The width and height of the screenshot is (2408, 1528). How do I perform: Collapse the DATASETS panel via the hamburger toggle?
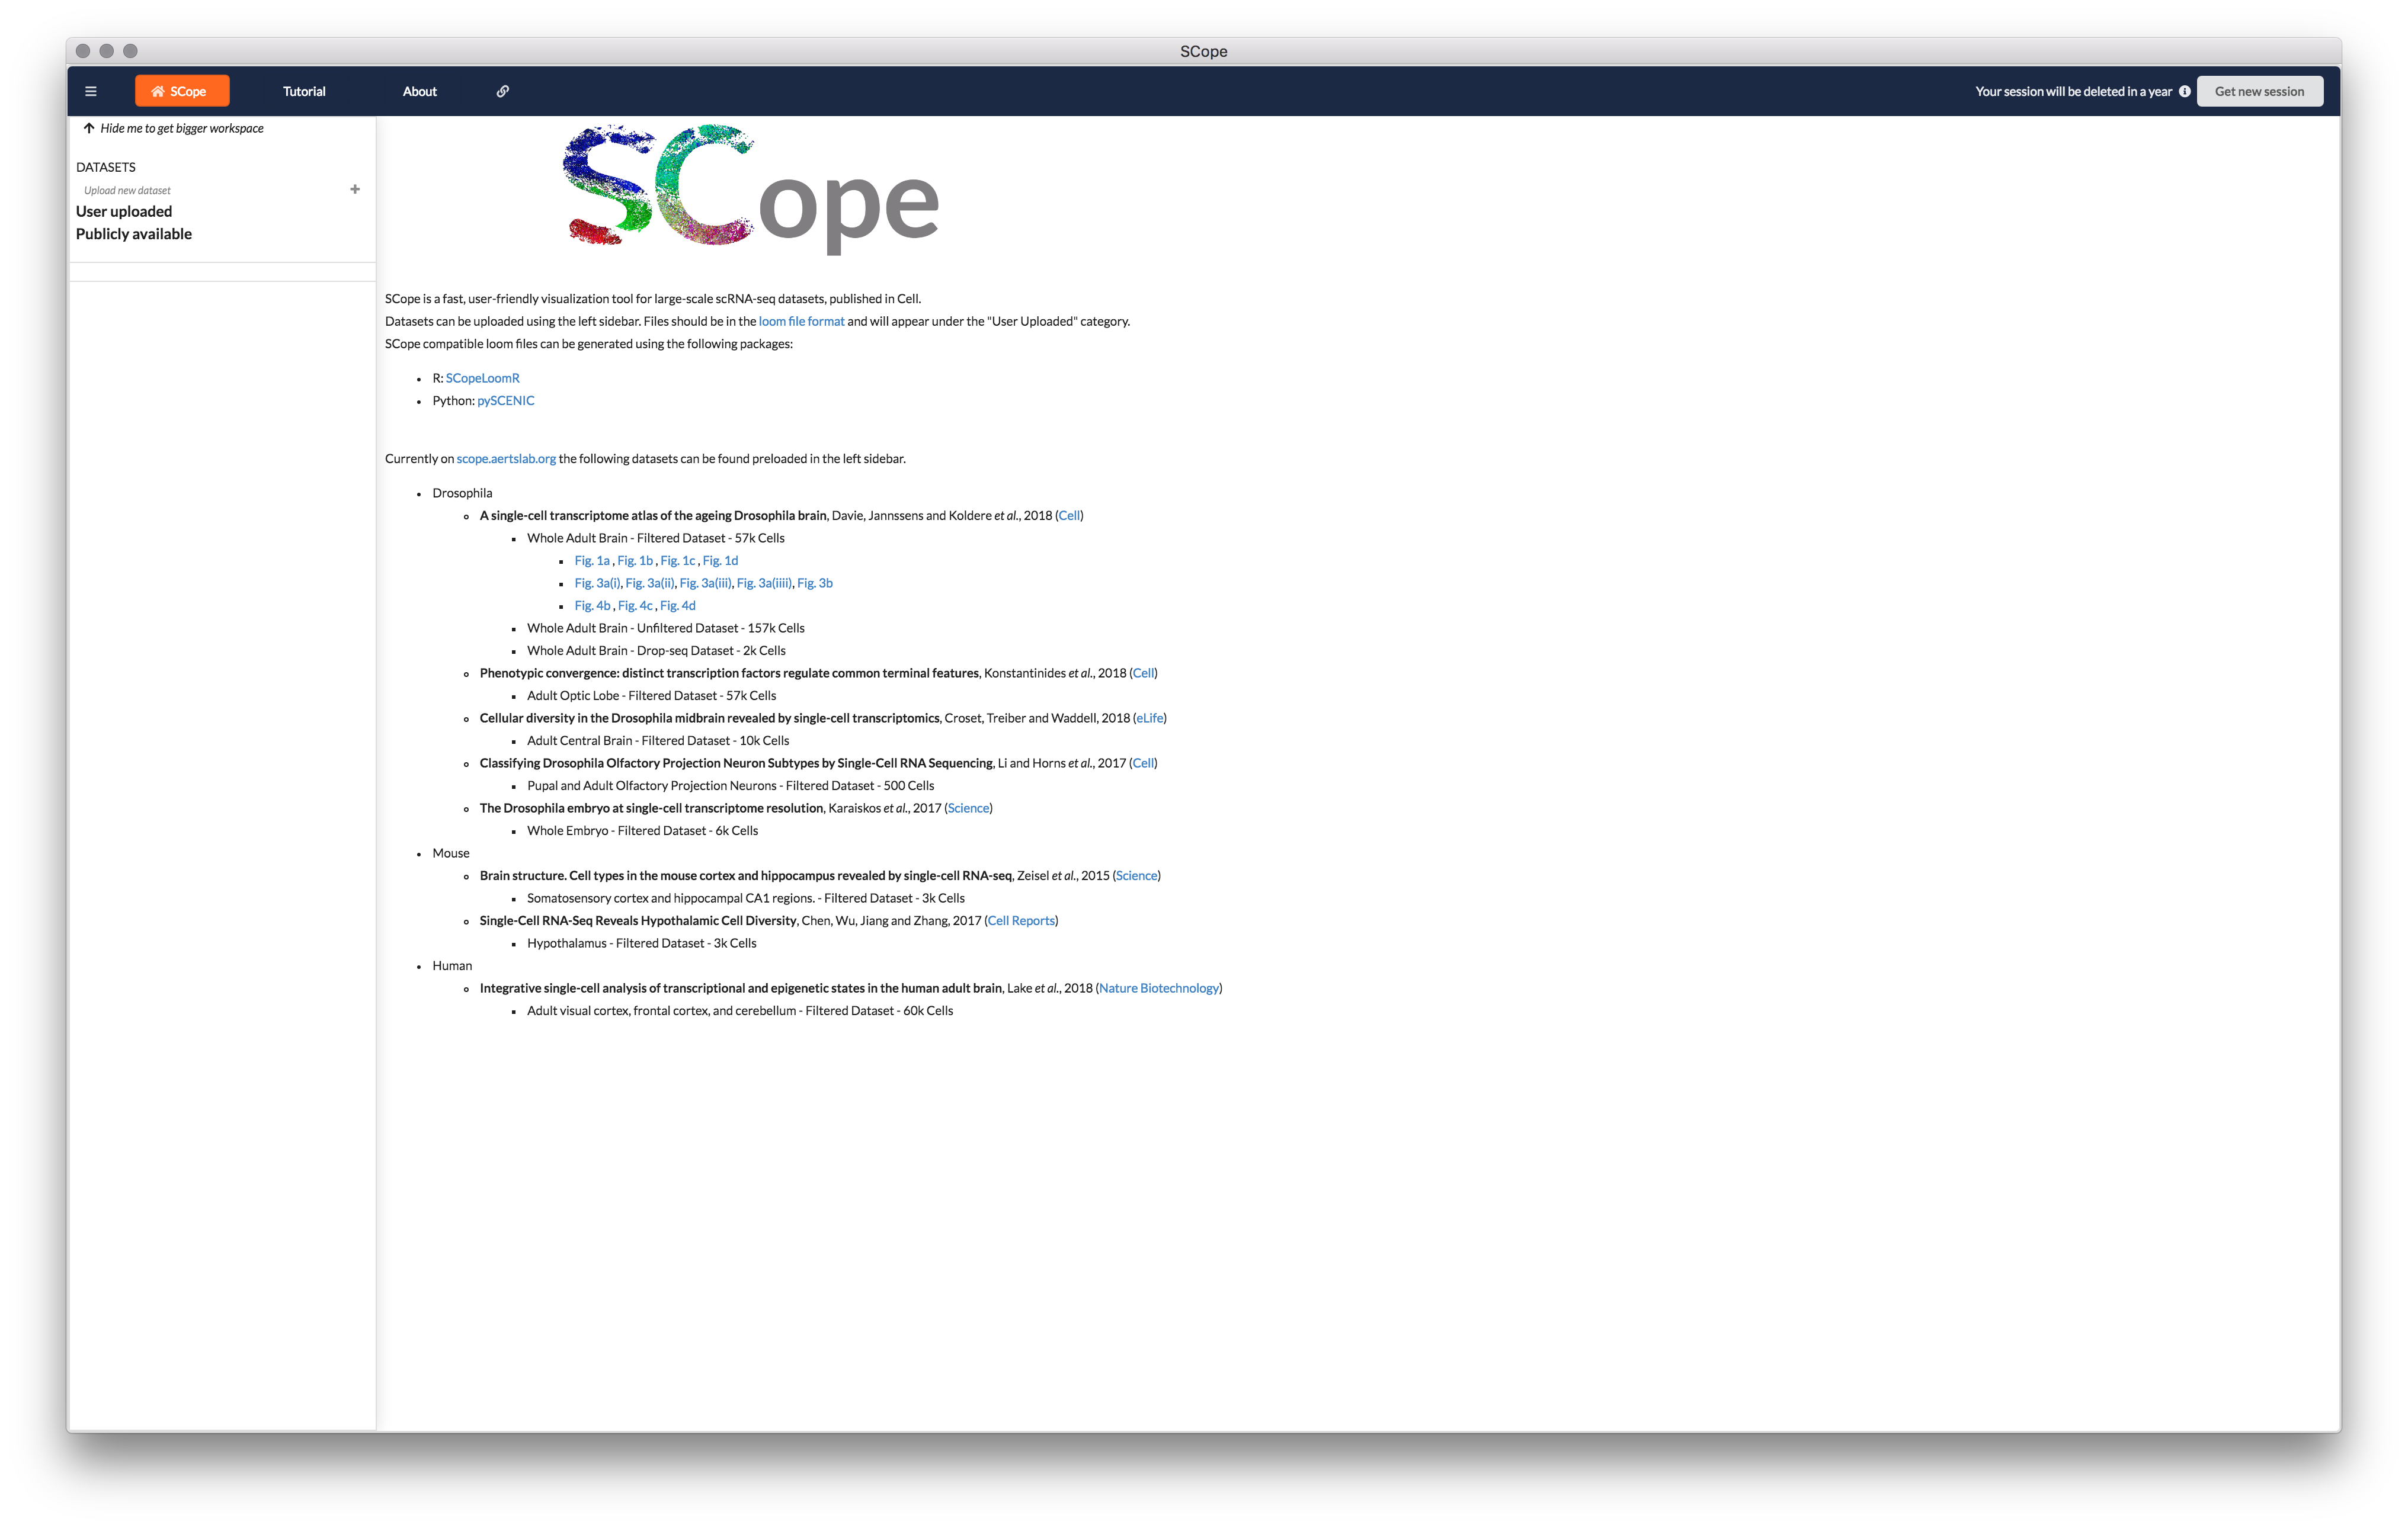[x=91, y=91]
